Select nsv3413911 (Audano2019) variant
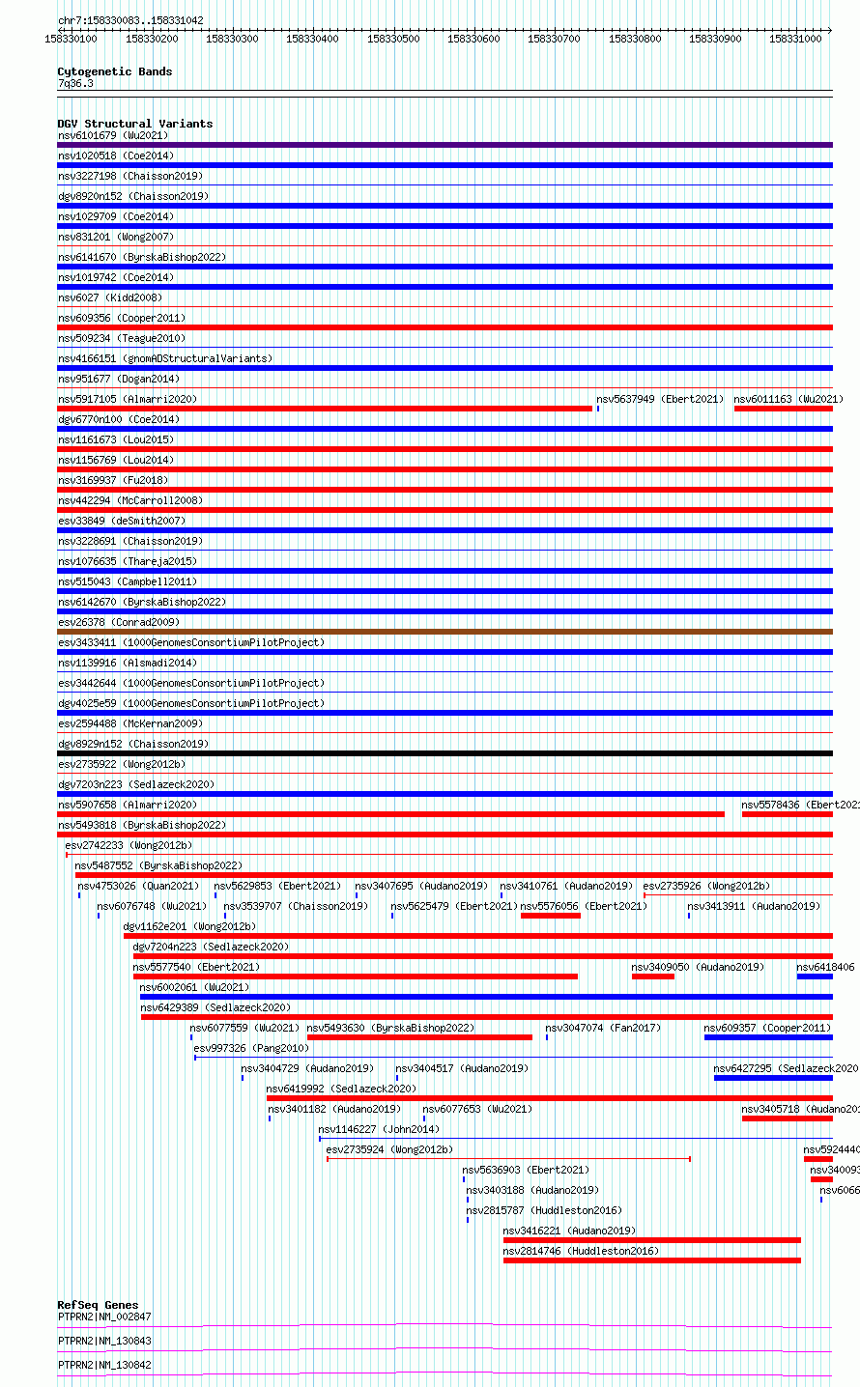Screen dimensions: 860x1387 [x=754, y=906]
